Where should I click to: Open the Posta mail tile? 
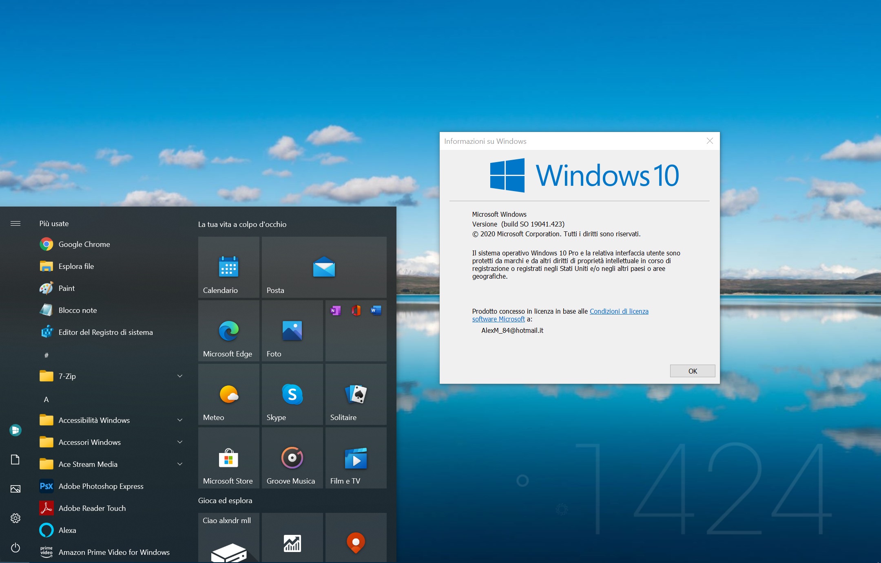(x=324, y=267)
